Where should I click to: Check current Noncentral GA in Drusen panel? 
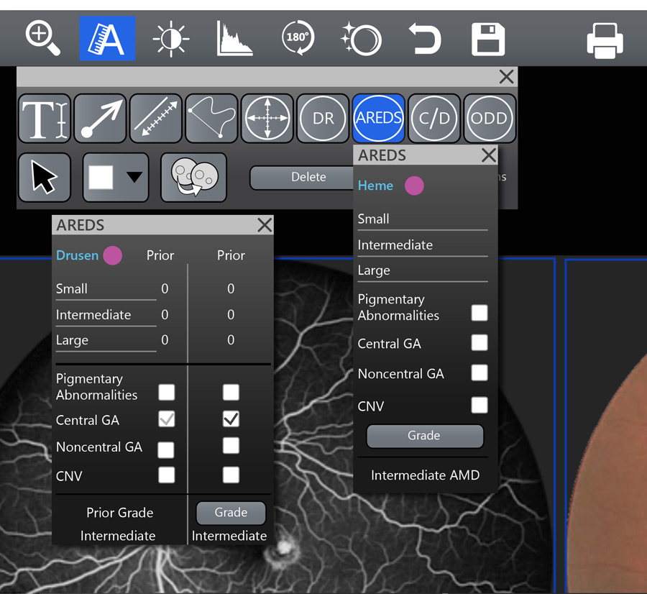click(231, 446)
